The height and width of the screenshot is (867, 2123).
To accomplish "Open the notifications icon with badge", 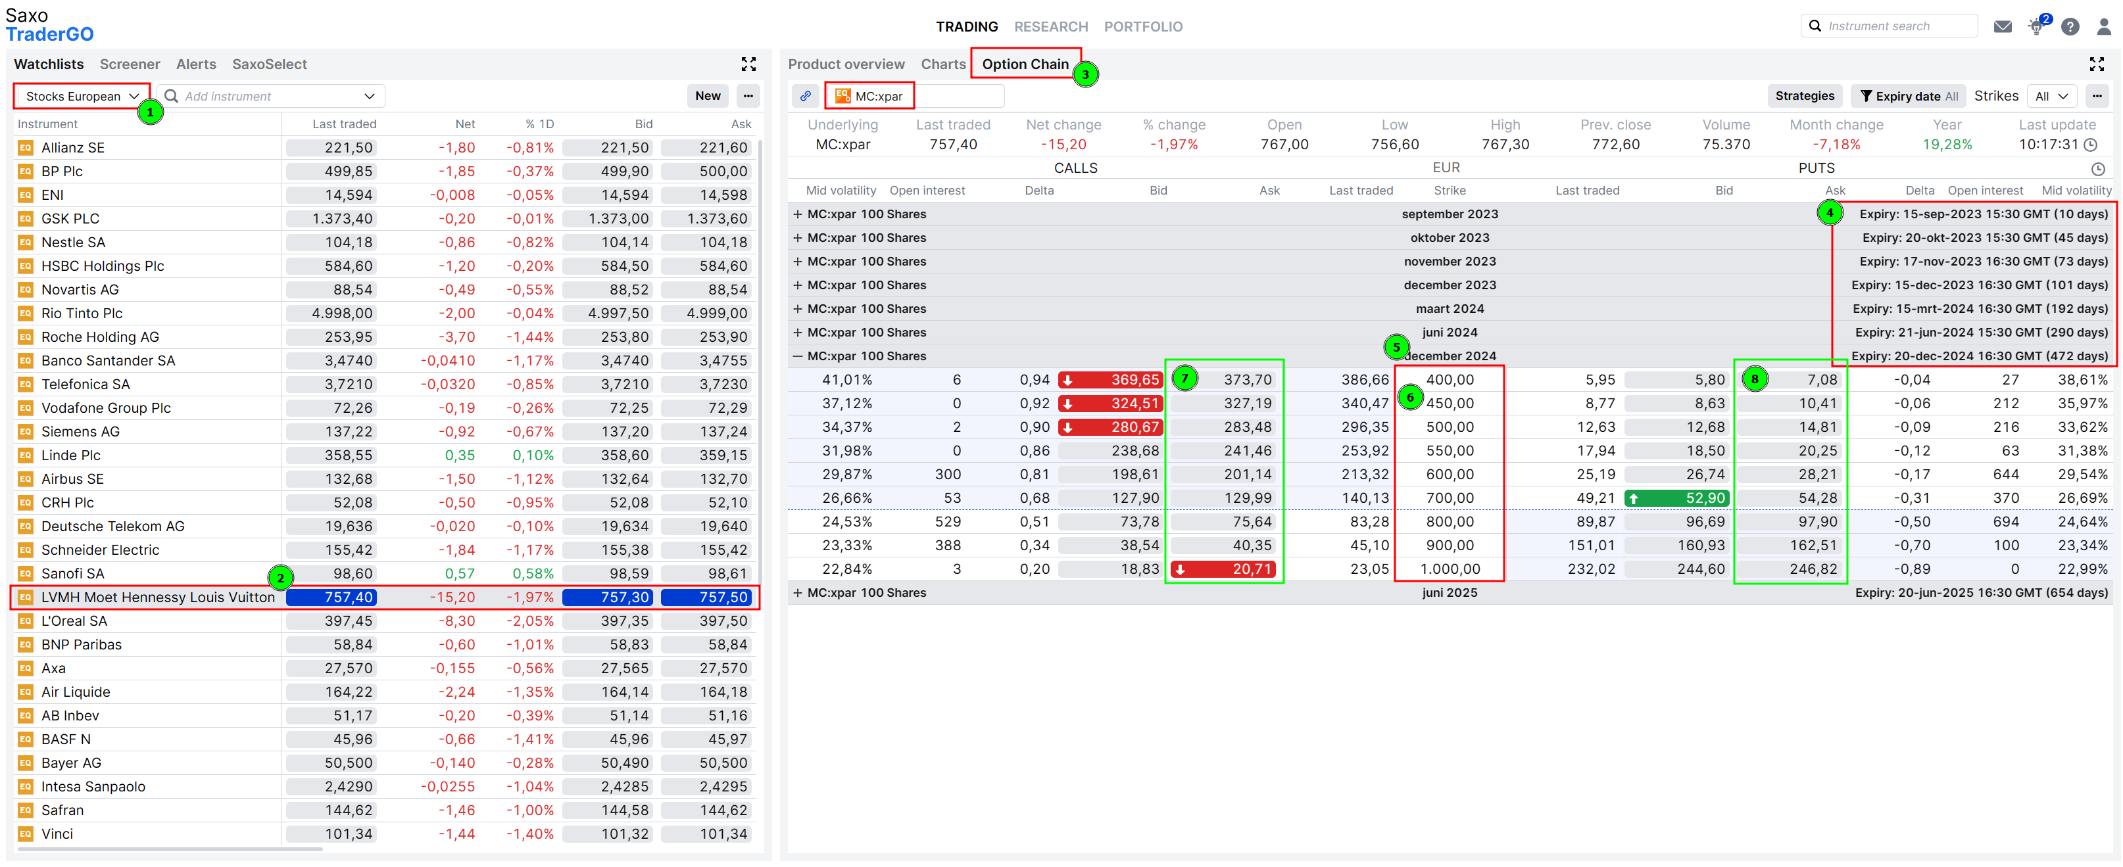I will point(2036,26).
